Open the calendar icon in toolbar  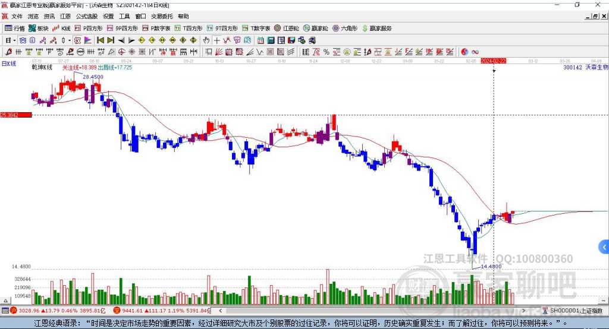pyautogui.click(x=260, y=40)
